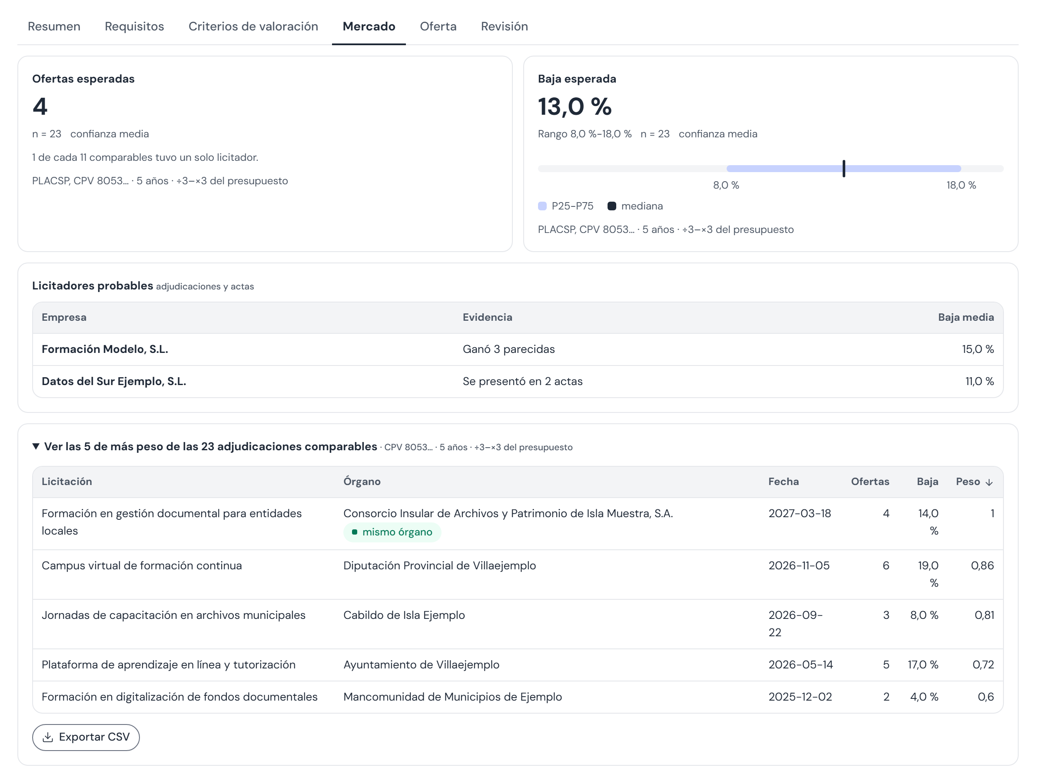Click 'Ayuntamiento de Villaejemplo' órgano cell

(422, 665)
